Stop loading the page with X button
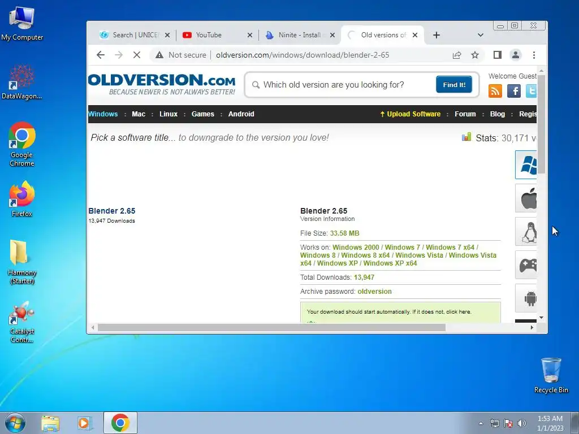The height and width of the screenshot is (434, 579). coord(137,55)
